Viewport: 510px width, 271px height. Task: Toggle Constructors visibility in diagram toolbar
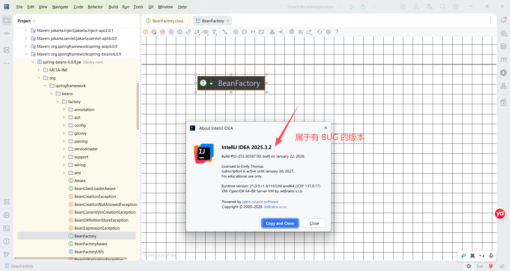click(x=154, y=32)
